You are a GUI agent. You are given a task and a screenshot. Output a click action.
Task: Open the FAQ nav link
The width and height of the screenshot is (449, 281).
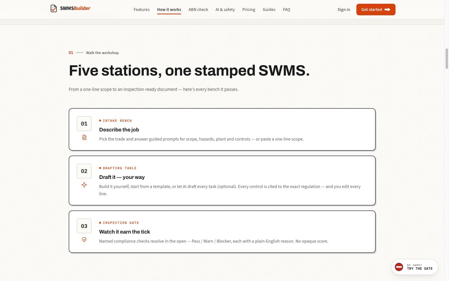pyautogui.click(x=287, y=10)
